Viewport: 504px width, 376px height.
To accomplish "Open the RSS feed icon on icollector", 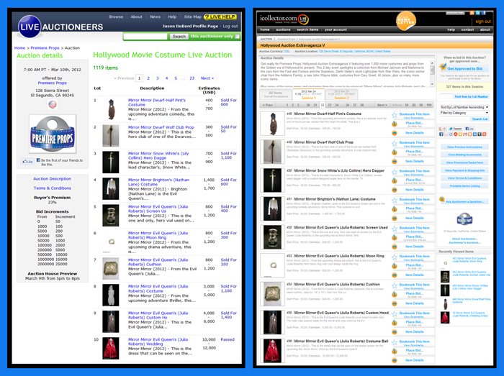I will click(x=472, y=13).
